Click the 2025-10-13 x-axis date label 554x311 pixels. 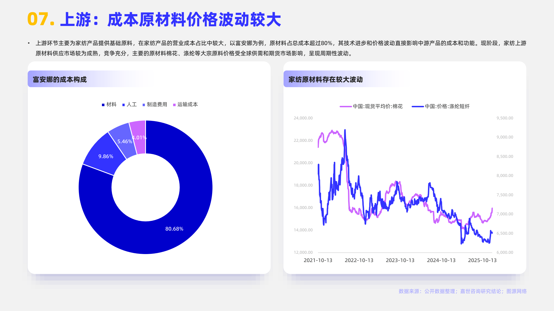point(482,260)
